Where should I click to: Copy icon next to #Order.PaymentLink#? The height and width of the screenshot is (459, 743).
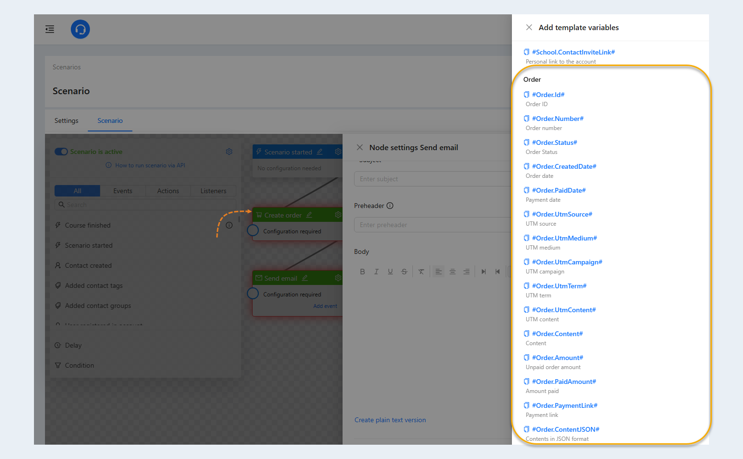(x=527, y=405)
